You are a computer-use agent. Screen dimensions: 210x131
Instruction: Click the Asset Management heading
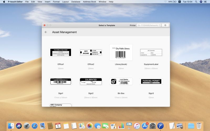pyautogui.click(x=64, y=32)
